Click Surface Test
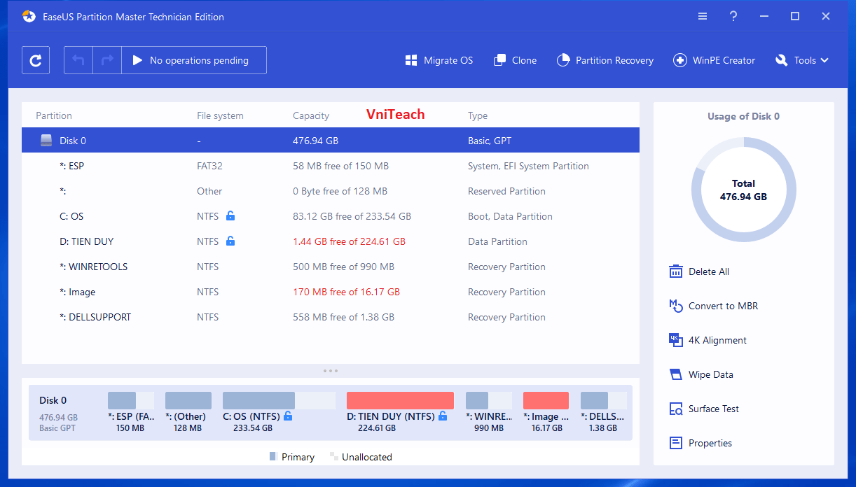Image resolution: width=856 pixels, height=487 pixels. pos(714,409)
